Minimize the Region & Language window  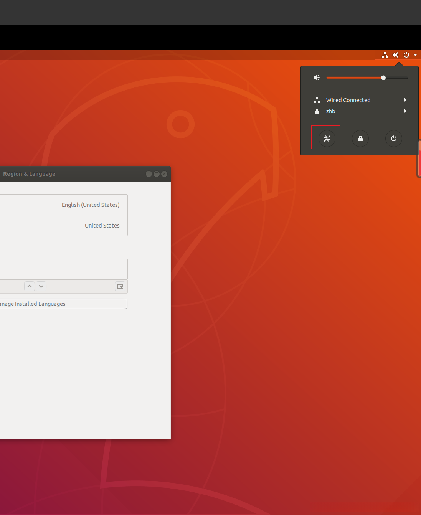pos(149,174)
